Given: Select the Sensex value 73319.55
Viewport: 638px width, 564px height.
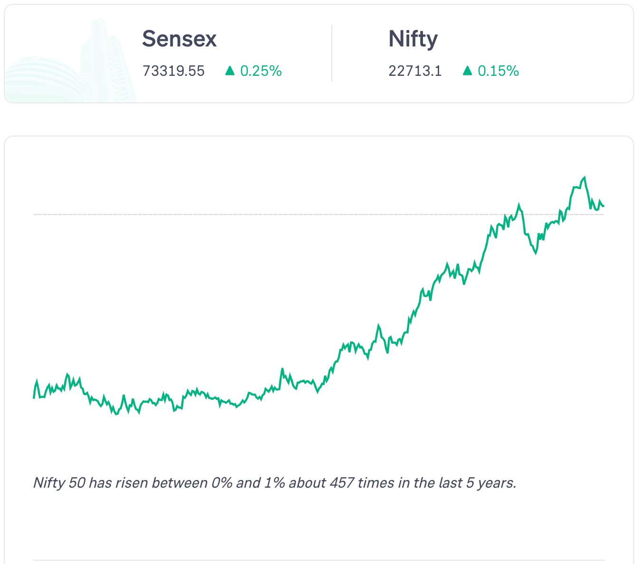Looking at the screenshot, I should 174,71.
